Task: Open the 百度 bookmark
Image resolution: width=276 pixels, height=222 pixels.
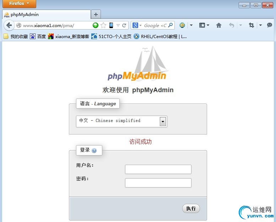Action: (x=38, y=37)
